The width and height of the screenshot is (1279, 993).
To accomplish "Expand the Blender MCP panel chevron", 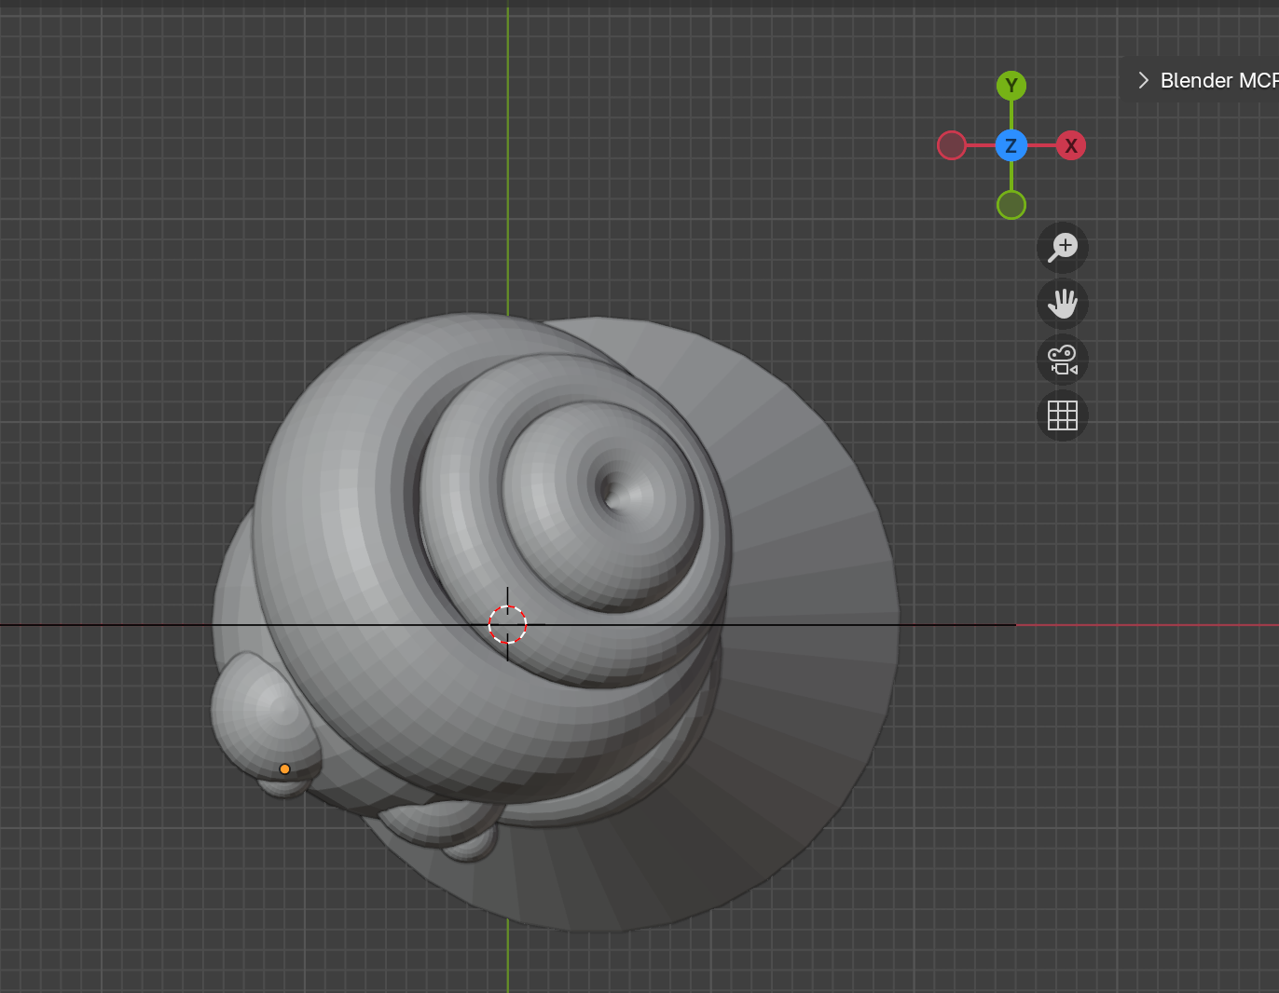I will click(x=1143, y=81).
